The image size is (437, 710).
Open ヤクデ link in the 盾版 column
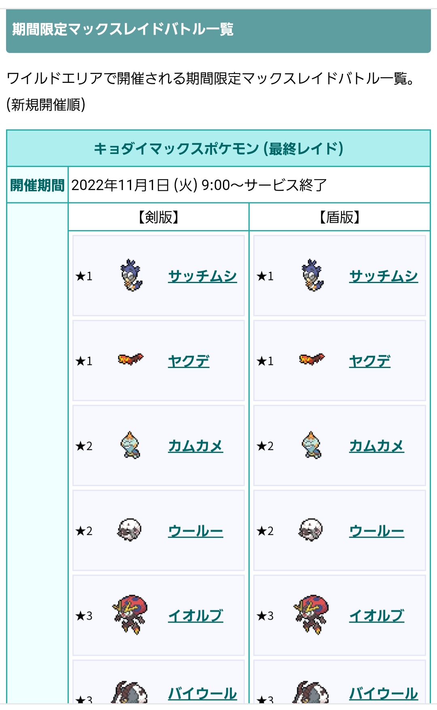pyautogui.click(x=370, y=361)
